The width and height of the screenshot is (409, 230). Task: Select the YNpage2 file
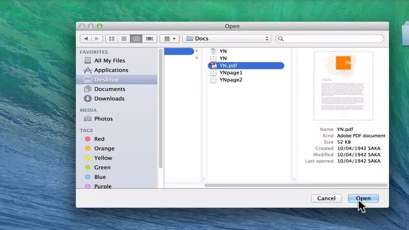coord(246,80)
